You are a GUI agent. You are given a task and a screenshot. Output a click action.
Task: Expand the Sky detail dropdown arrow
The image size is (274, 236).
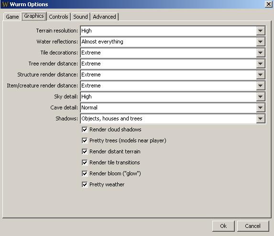click(261, 97)
